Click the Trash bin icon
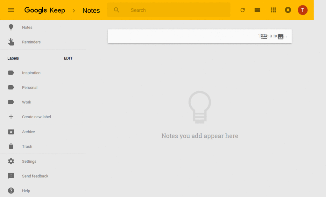Image resolution: width=326 pixels, height=197 pixels. [11, 146]
